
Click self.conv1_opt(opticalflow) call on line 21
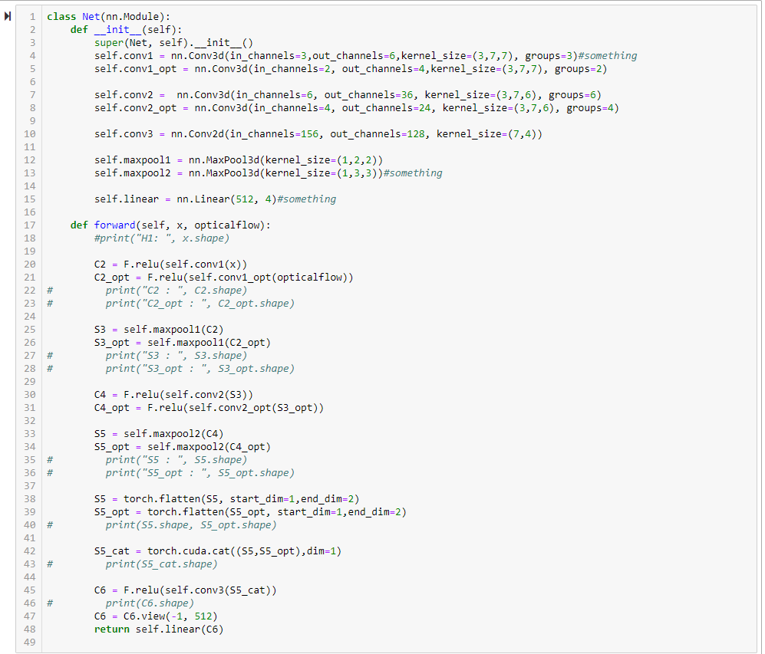pos(265,278)
